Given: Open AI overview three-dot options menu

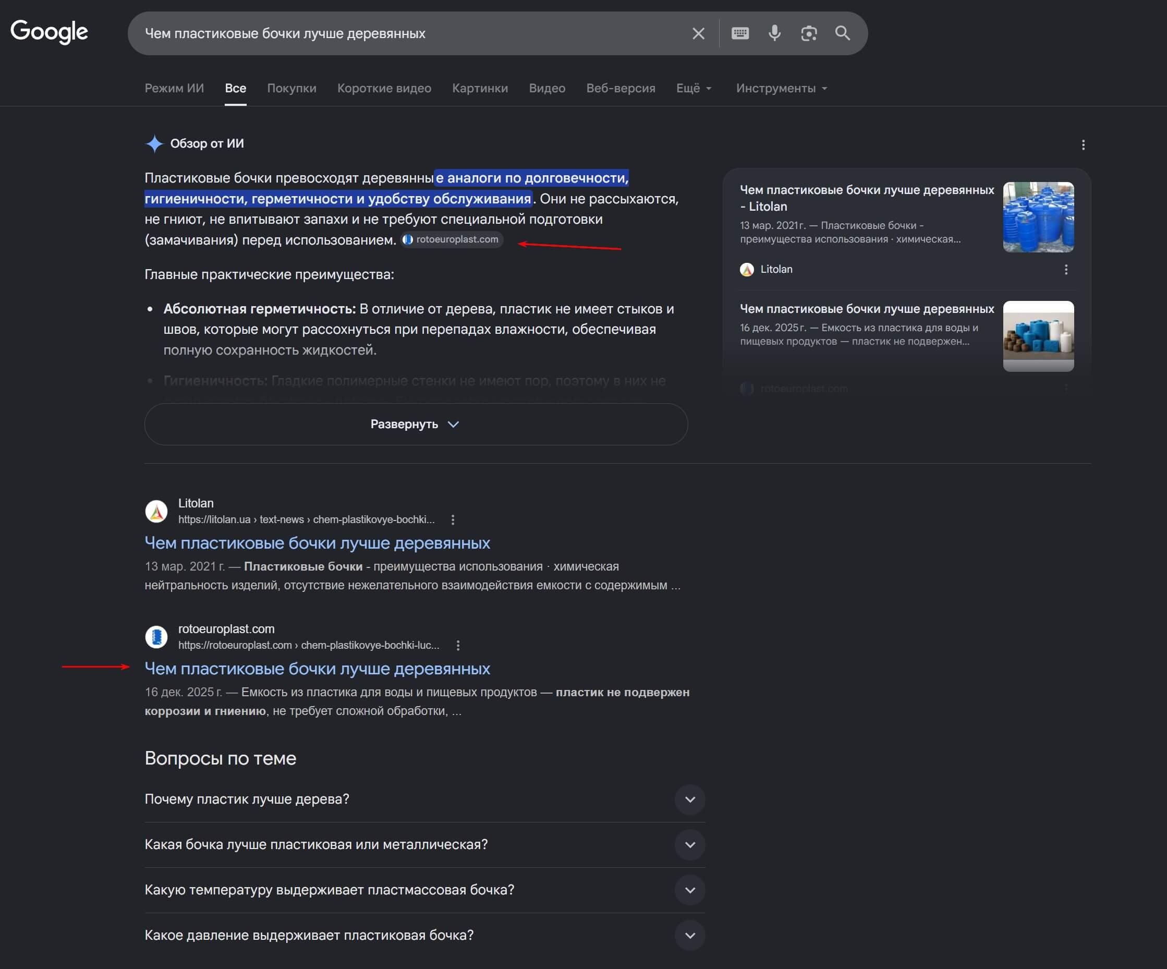Looking at the screenshot, I should coord(1083,145).
